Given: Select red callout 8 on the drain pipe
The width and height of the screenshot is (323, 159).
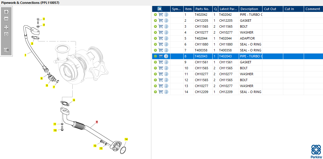Looking at the screenshot, I should click(x=97, y=122).
